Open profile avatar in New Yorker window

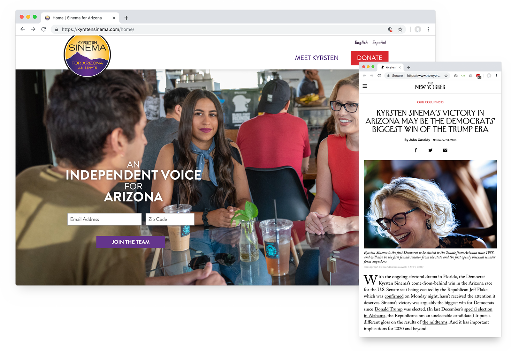tap(489, 76)
